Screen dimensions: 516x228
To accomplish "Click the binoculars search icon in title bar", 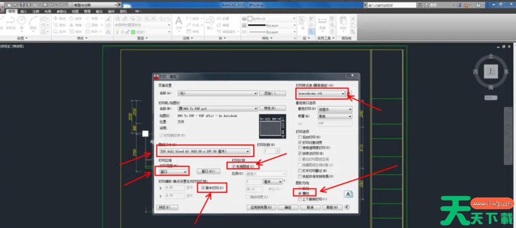I will 420,5.
